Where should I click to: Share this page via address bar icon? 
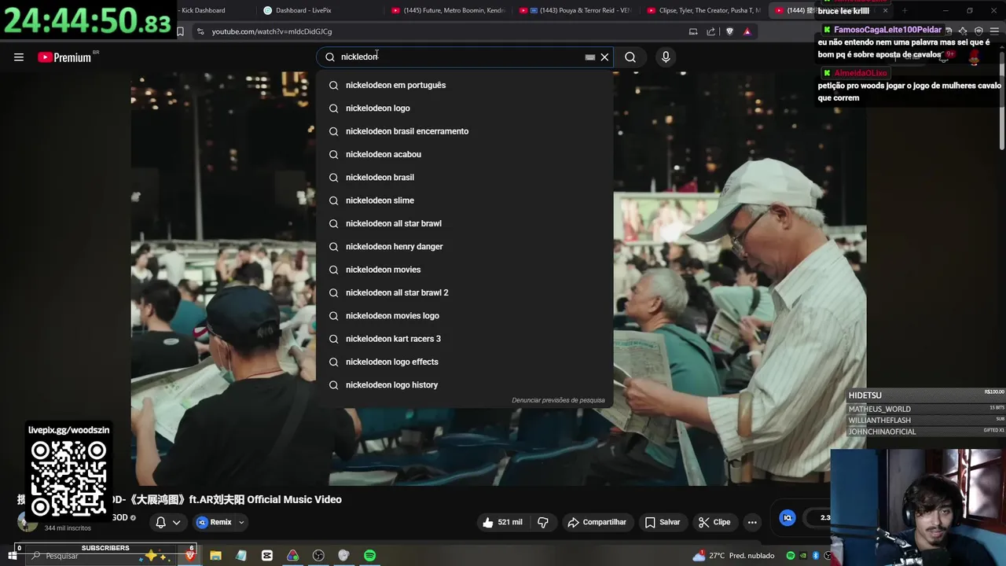(711, 31)
